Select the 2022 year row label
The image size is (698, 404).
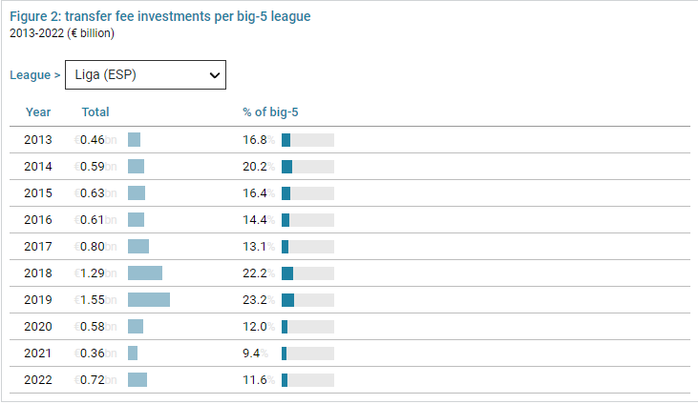[38, 380]
